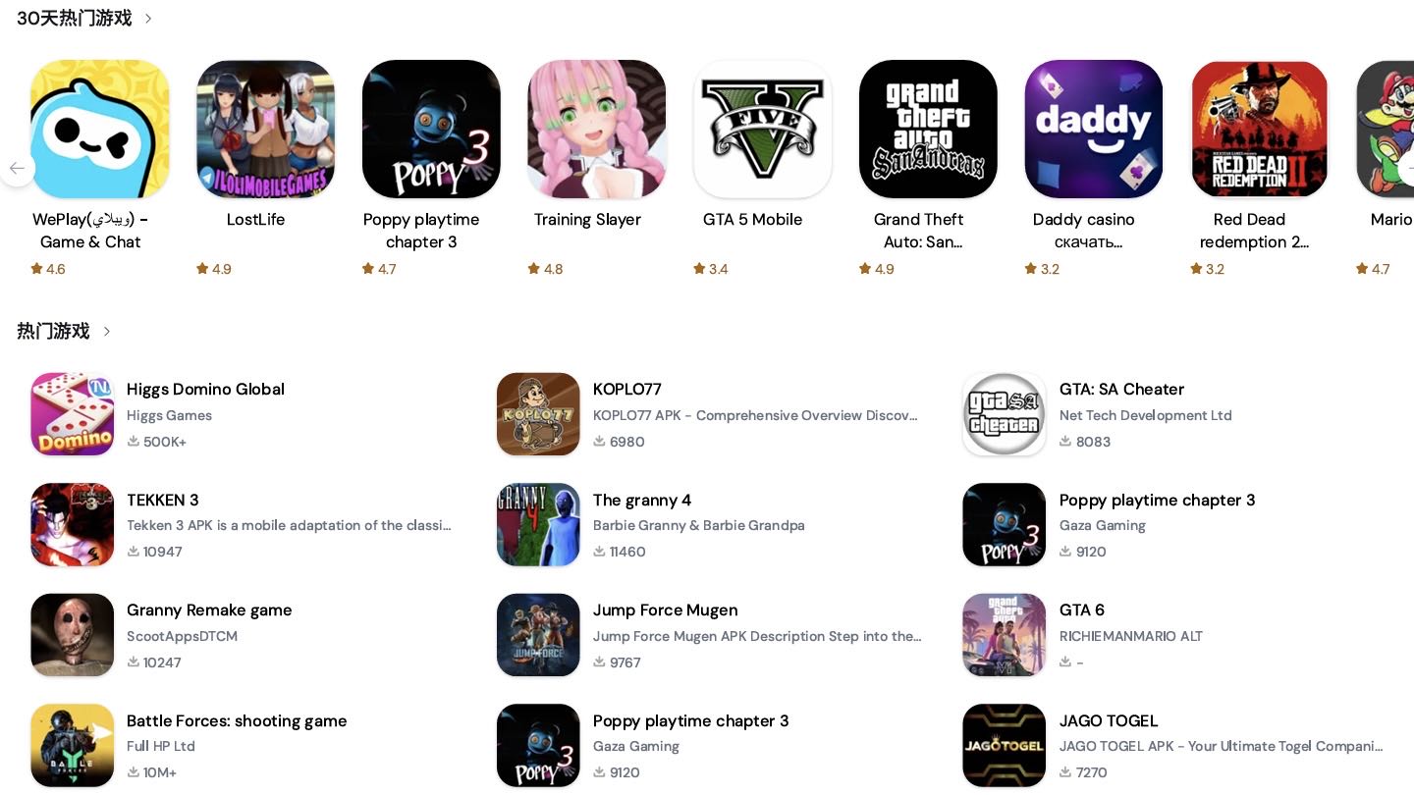Viewport: 1414px width, 795px height.
Task: Click the GTA 5 Mobile icon
Action: point(763,129)
